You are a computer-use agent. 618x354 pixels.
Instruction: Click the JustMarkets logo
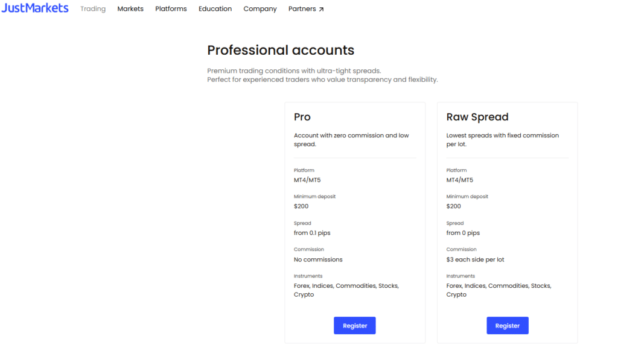pyautogui.click(x=34, y=8)
